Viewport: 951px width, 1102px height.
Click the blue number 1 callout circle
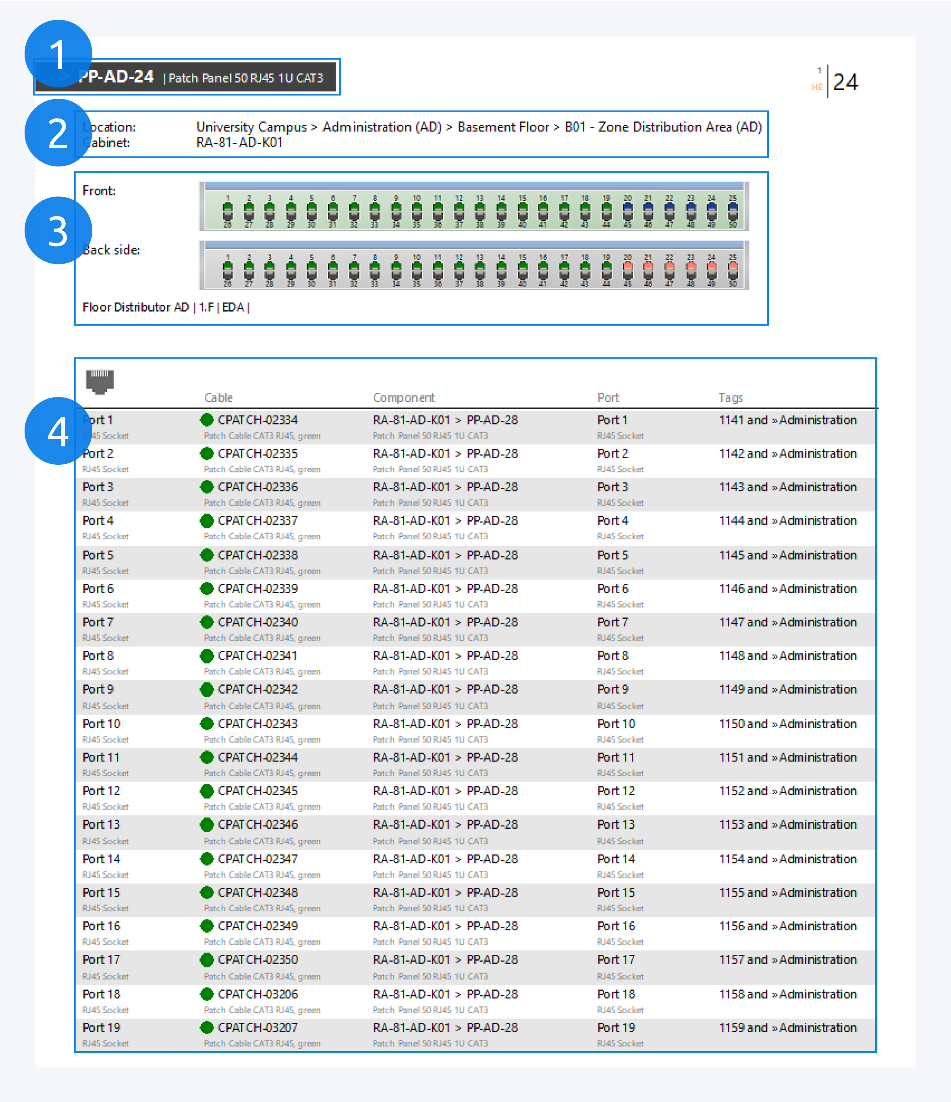58,54
